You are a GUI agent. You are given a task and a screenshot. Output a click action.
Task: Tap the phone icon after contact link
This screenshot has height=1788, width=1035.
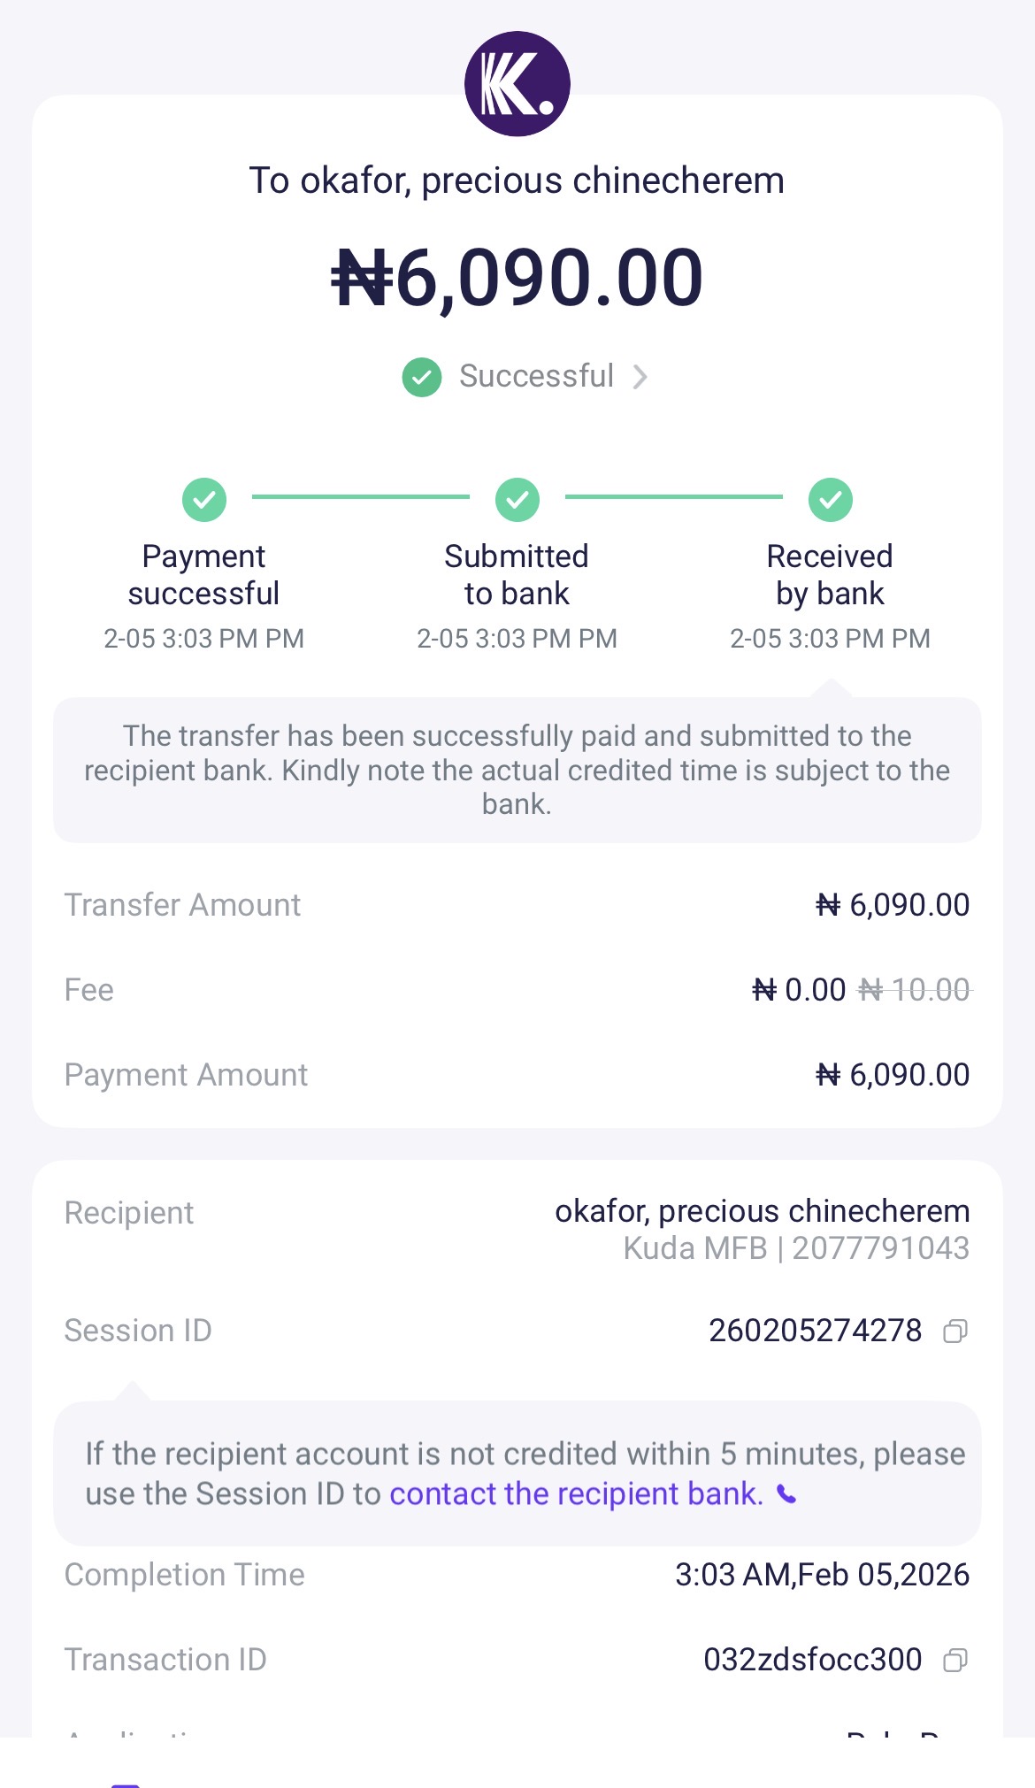click(x=786, y=1494)
